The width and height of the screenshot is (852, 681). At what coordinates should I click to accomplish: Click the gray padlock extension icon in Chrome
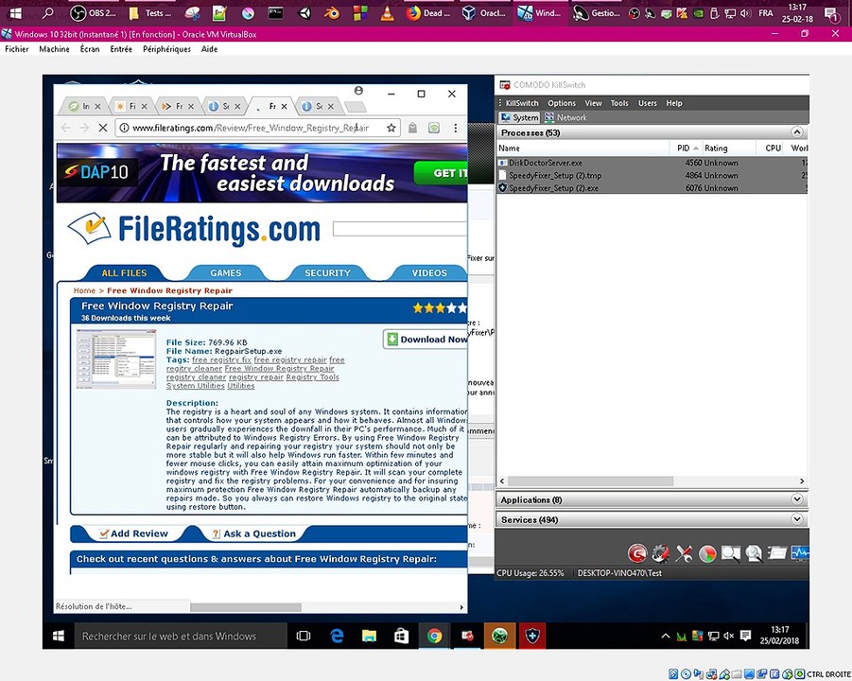tap(413, 128)
